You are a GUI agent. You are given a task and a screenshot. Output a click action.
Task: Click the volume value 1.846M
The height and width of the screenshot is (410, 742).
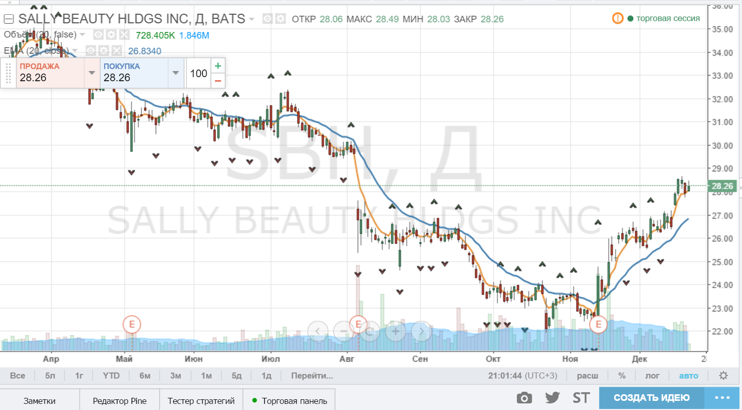coord(194,35)
